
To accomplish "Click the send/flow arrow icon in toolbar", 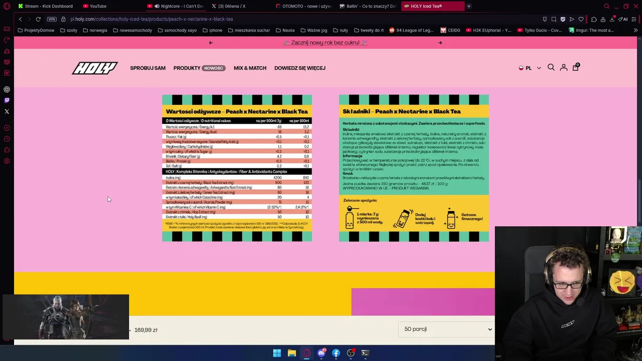I will coord(572,19).
